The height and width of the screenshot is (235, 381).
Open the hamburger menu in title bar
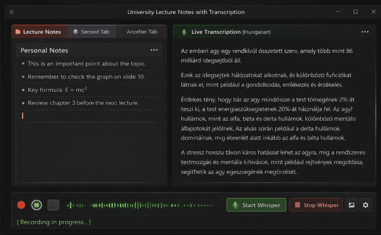tap(12, 12)
